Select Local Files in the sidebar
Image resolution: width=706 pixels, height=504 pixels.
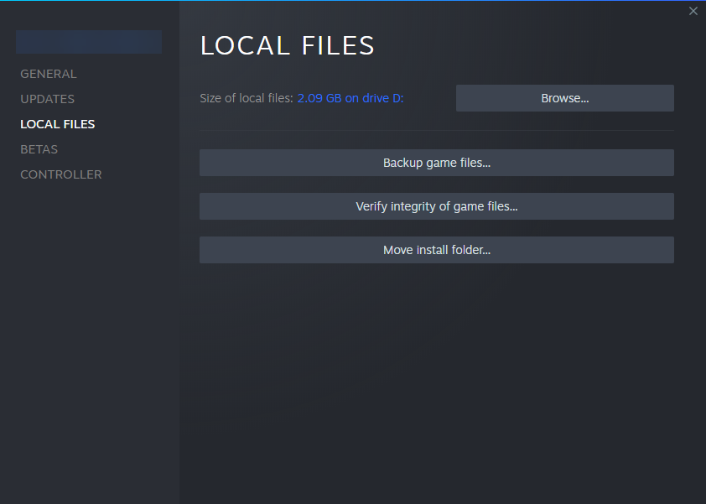[57, 124]
